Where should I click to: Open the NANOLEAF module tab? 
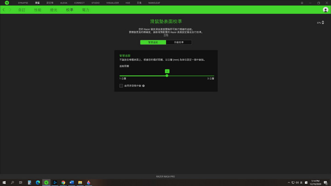pyautogui.click(x=154, y=3)
